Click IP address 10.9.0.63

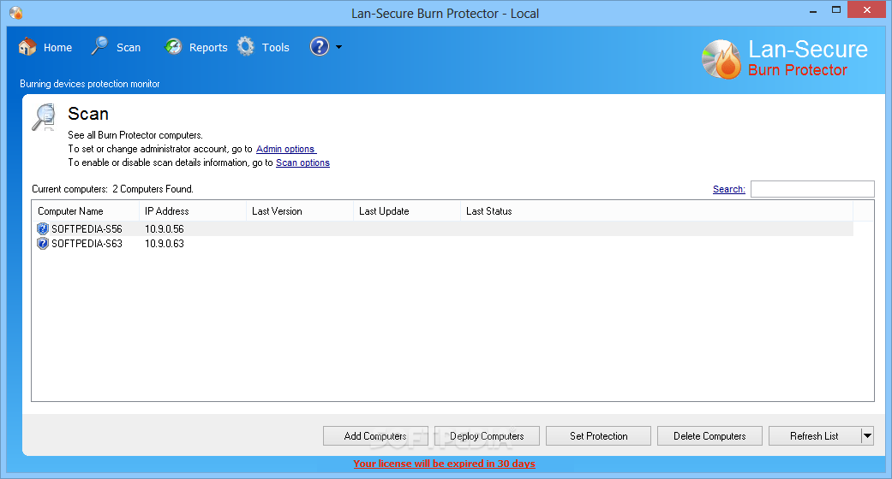coord(165,244)
